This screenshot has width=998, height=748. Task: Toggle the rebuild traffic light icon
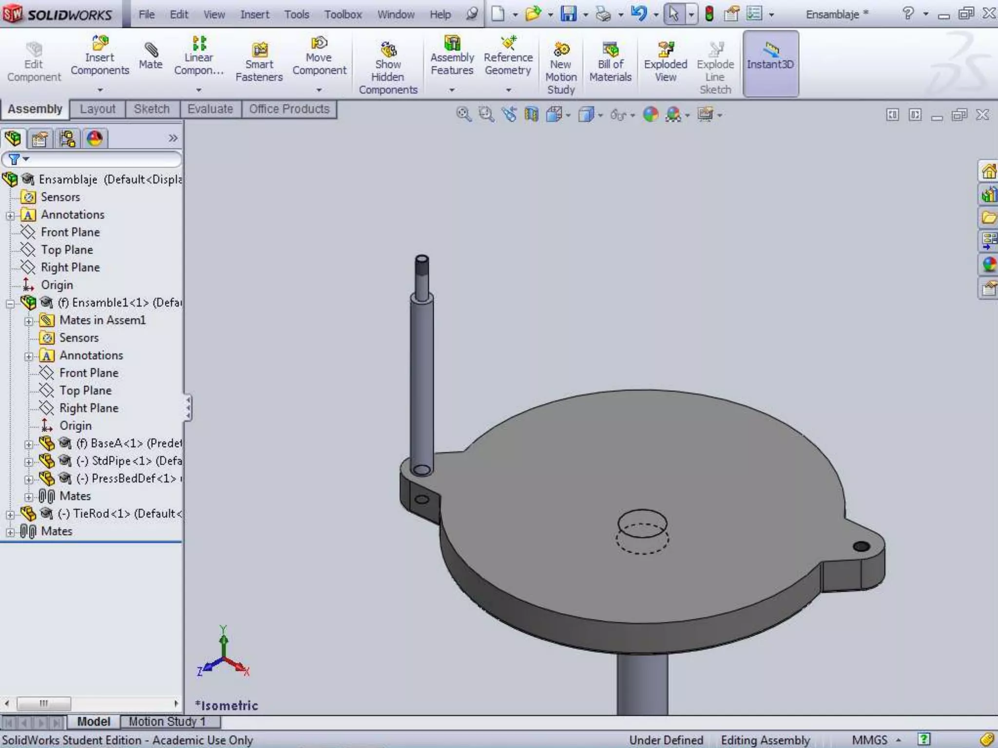click(x=710, y=14)
